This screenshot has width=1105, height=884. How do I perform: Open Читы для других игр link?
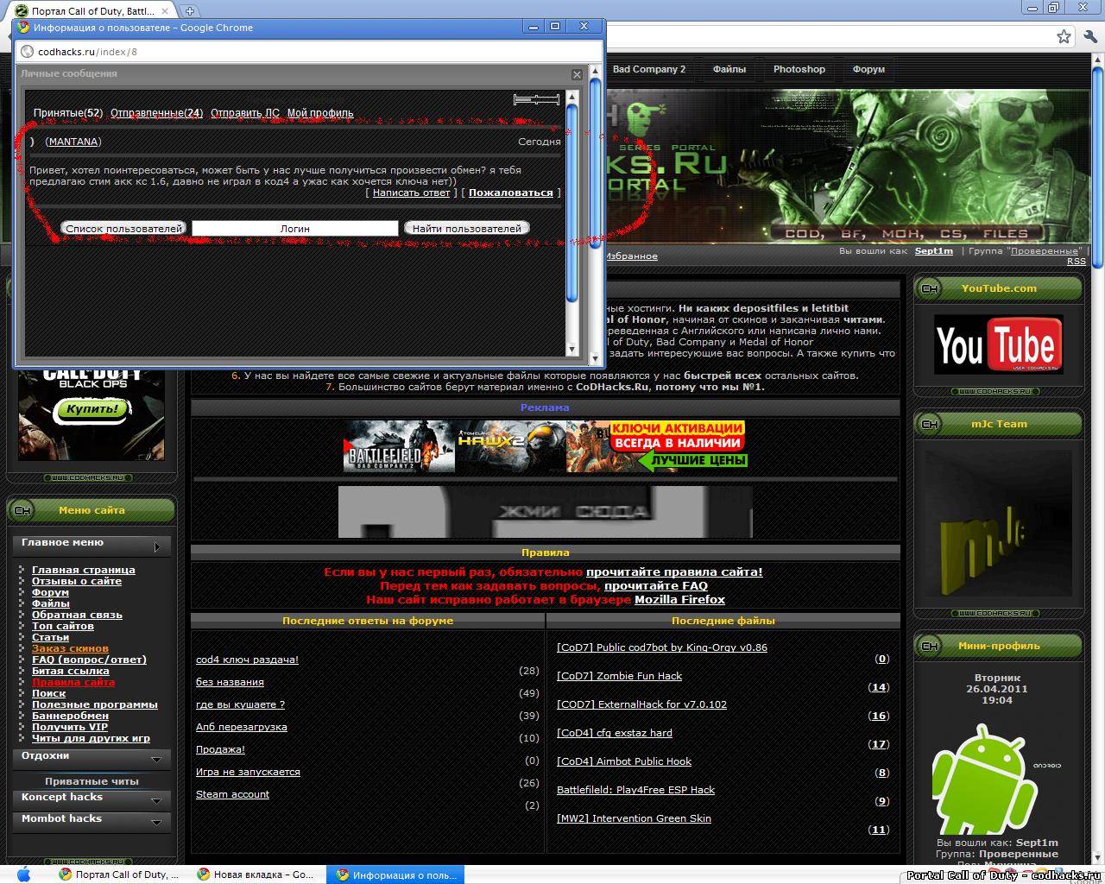coord(91,738)
